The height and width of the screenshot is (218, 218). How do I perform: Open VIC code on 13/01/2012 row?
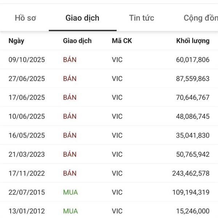(x=117, y=211)
